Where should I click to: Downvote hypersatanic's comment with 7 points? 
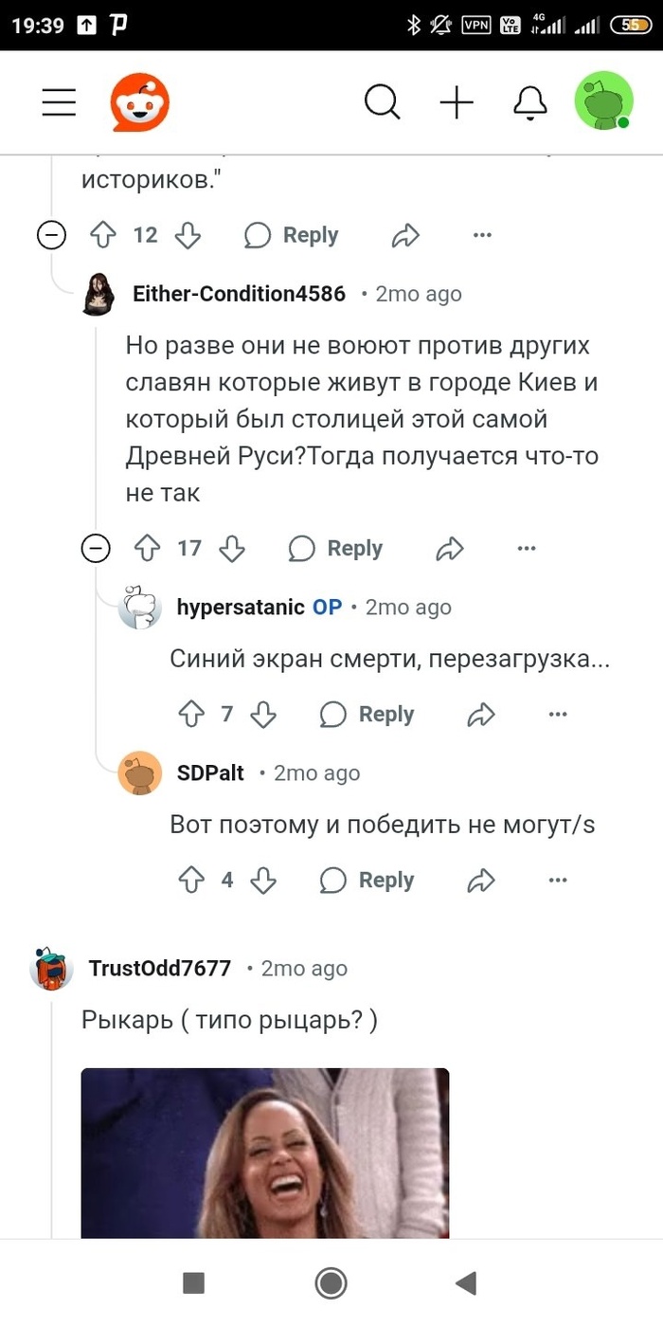263,714
